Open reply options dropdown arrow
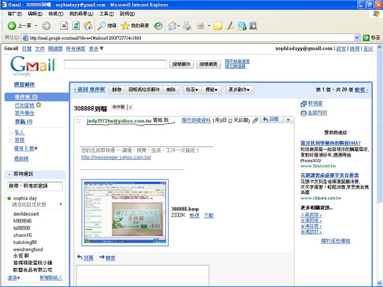Screen dimensions: 383x287 (288, 120)
